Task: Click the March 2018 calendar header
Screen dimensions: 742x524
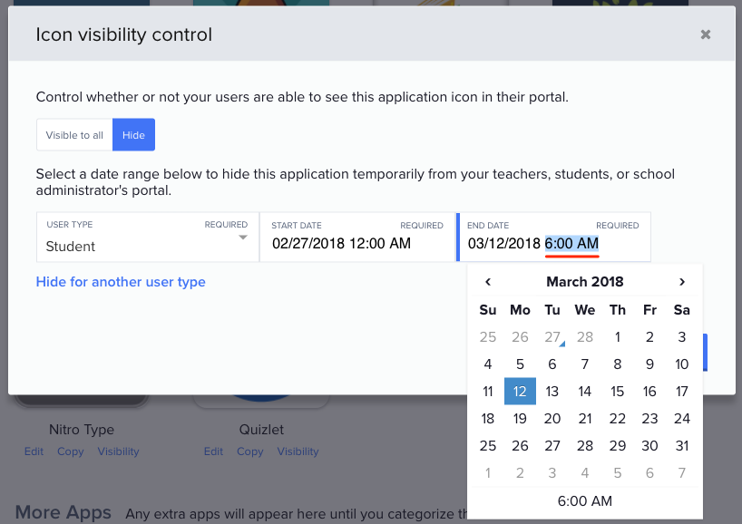Action: 584,282
